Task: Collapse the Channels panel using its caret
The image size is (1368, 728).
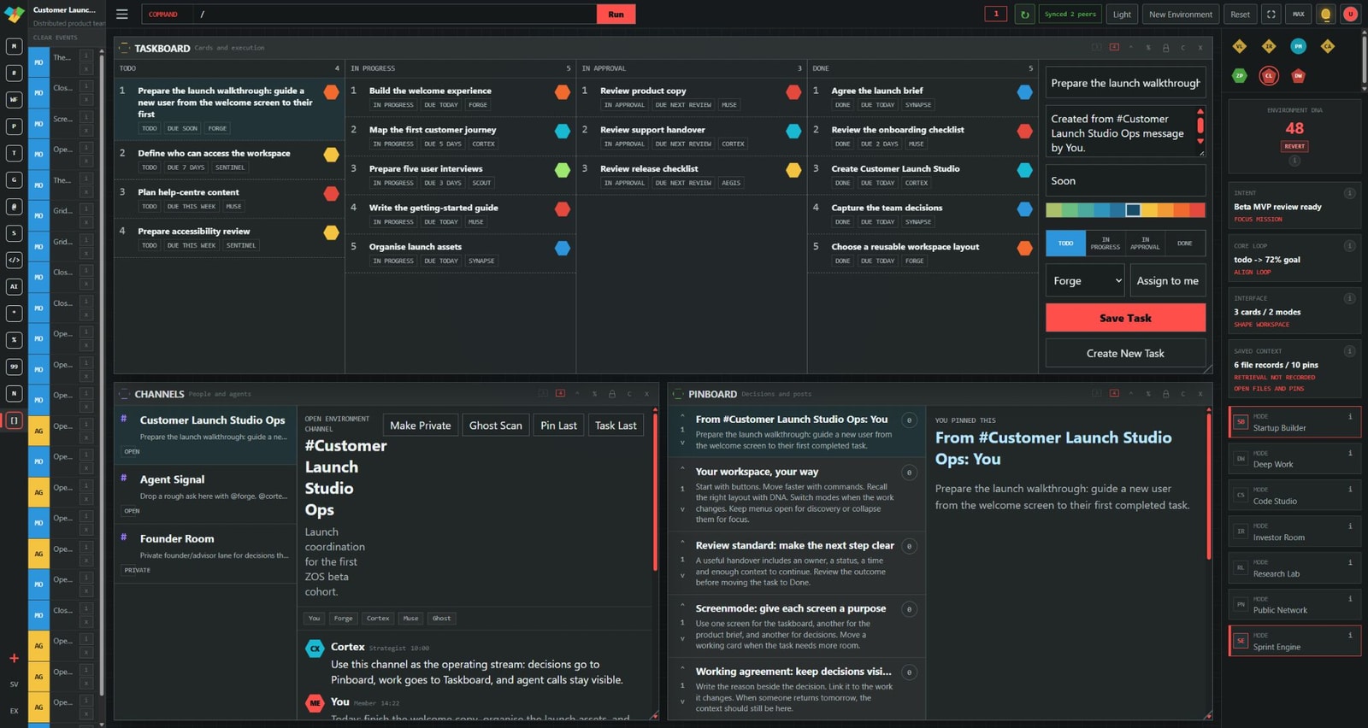Action: [x=577, y=394]
